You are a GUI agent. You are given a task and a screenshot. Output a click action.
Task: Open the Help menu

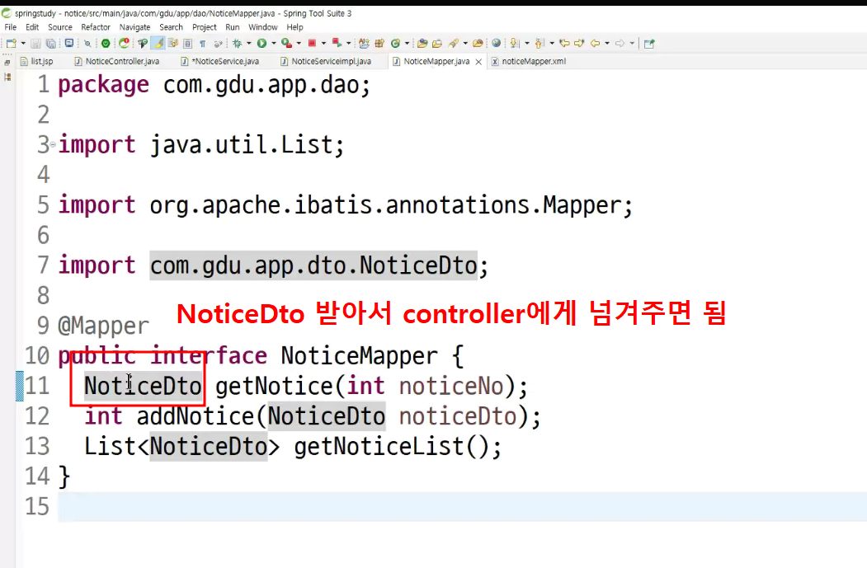(294, 27)
